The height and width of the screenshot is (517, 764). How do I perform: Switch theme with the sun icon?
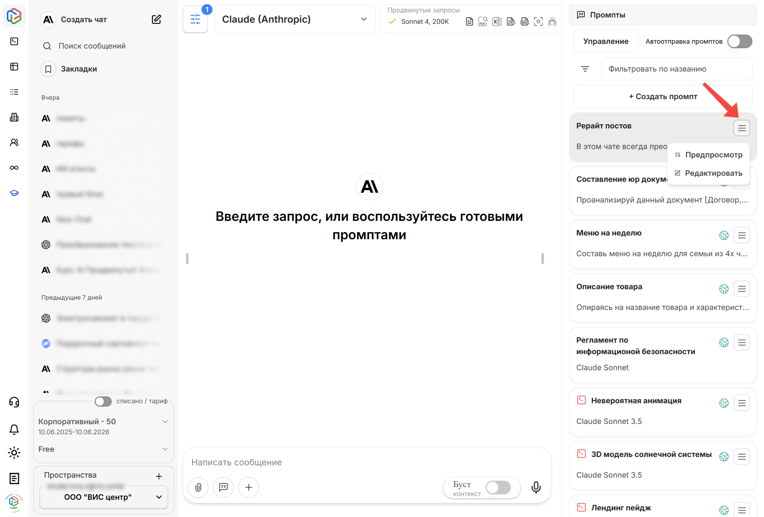tap(14, 453)
